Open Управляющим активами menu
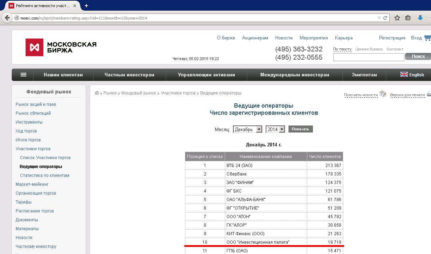Screen dimensions: 431x254 206,75
